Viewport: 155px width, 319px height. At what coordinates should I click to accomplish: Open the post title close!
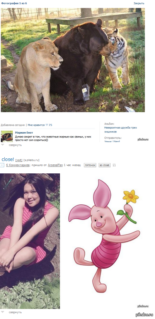8,159
